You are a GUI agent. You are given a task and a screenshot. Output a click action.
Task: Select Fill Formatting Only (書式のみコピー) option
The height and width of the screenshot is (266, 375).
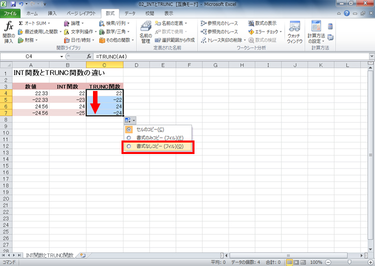[158, 138]
